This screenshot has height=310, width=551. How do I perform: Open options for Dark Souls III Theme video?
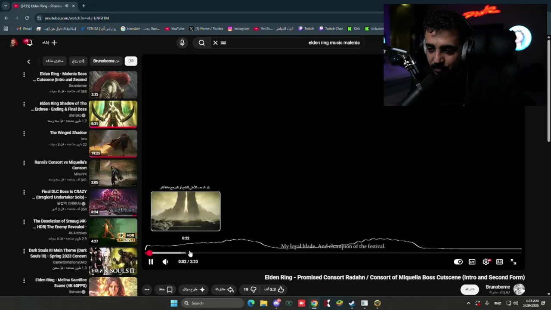[24, 251]
